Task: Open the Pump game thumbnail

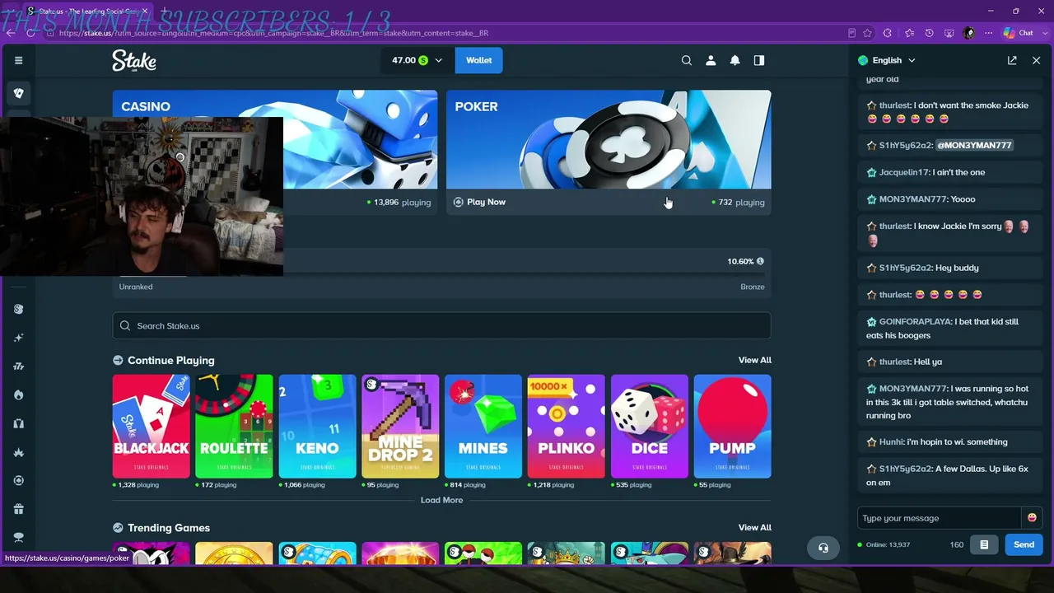Action: [733, 427]
